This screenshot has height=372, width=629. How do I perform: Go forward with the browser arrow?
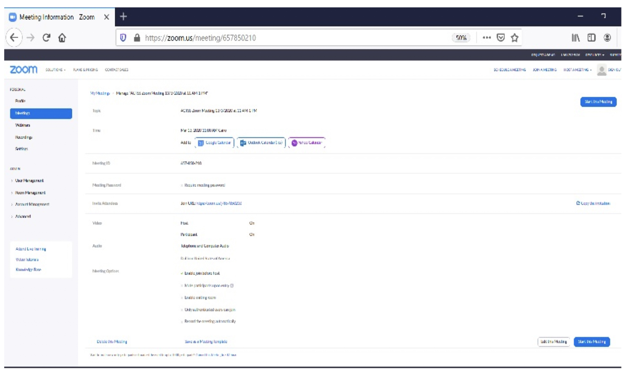click(x=31, y=38)
